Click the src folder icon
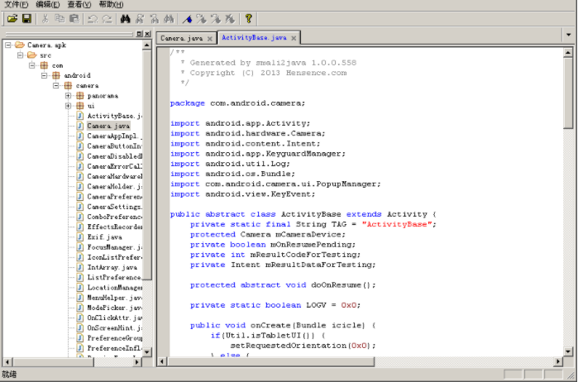 [31, 55]
